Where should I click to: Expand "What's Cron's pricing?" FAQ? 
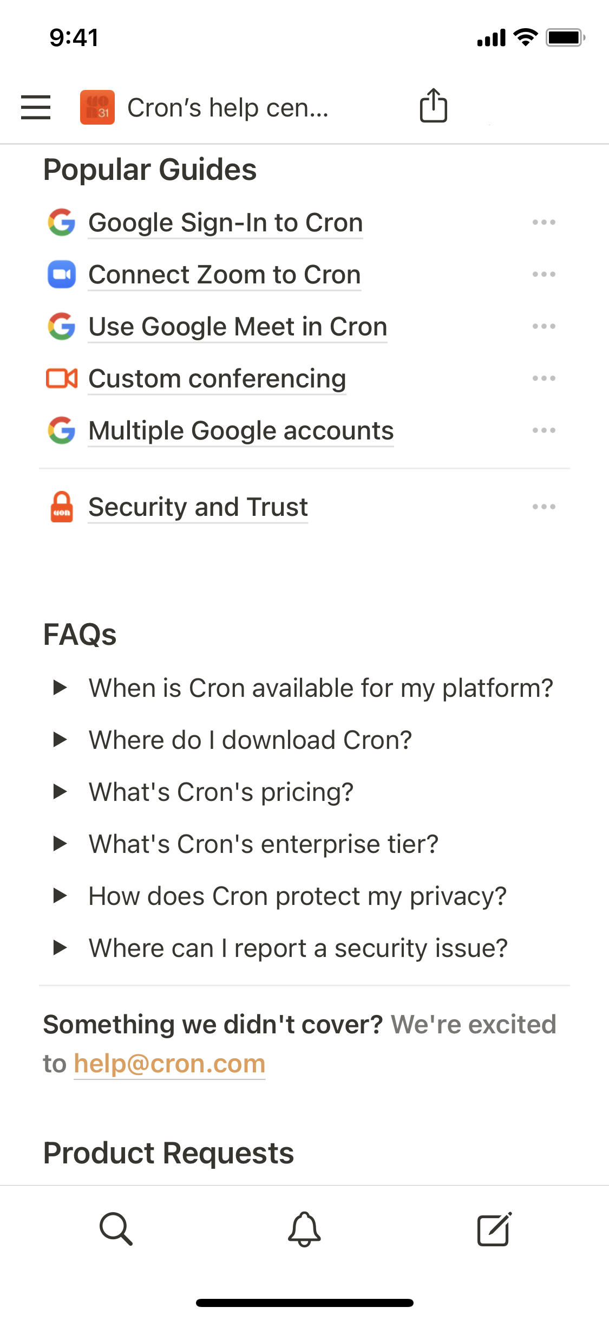point(60,792)
